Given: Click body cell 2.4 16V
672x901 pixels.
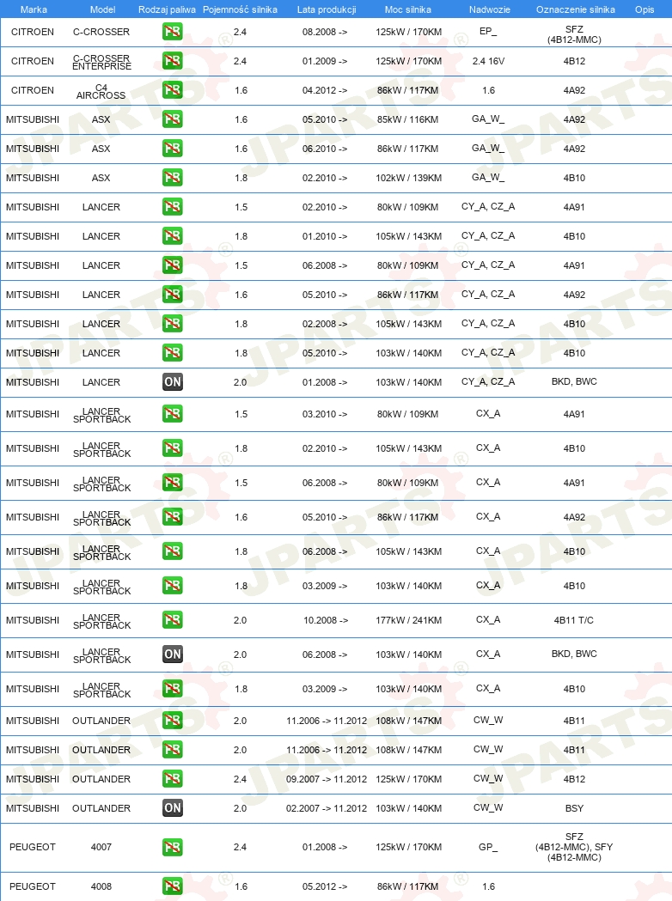Looking at the screenshot, I should coord(489,61).
